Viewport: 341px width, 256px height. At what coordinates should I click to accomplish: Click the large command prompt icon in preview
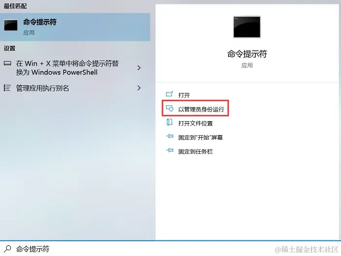pyautogui.click(x=247, y=27)
